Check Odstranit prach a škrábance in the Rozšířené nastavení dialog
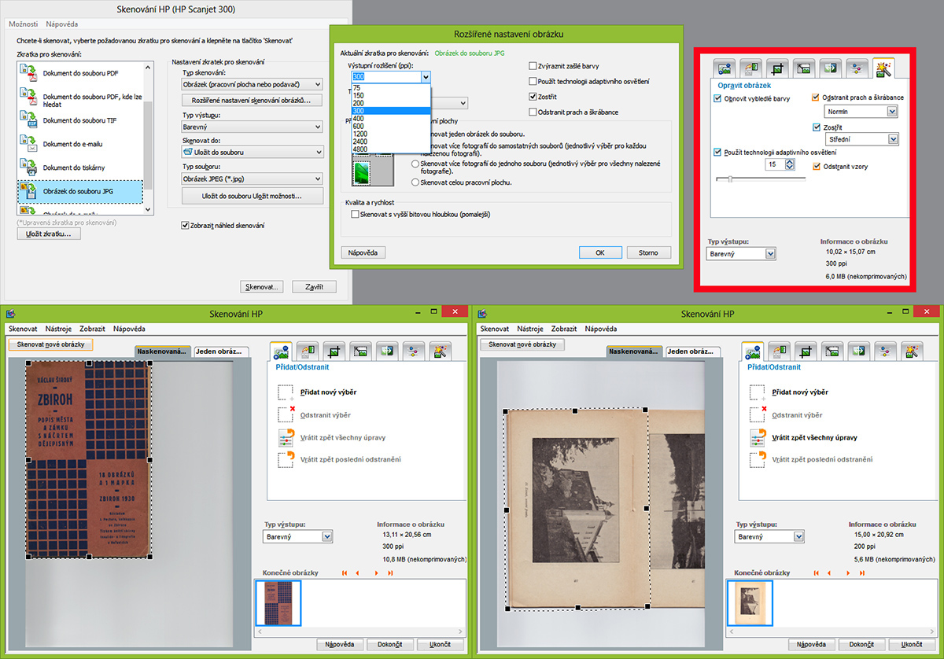 (x=533, y=112)
